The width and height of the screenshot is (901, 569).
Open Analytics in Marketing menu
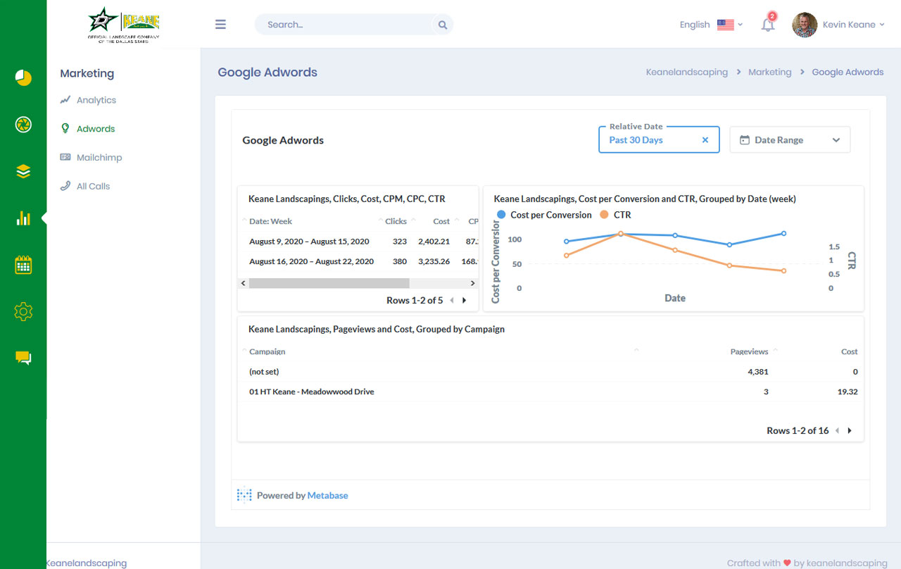click(96, 100)
